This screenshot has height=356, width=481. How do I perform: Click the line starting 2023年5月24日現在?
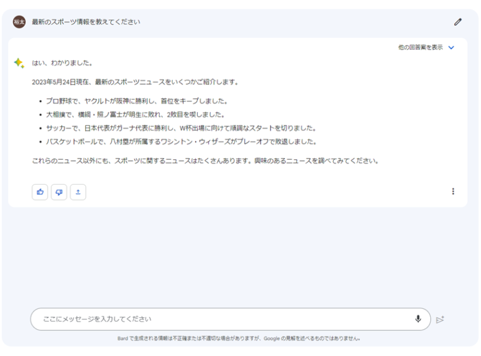[135, 82]
